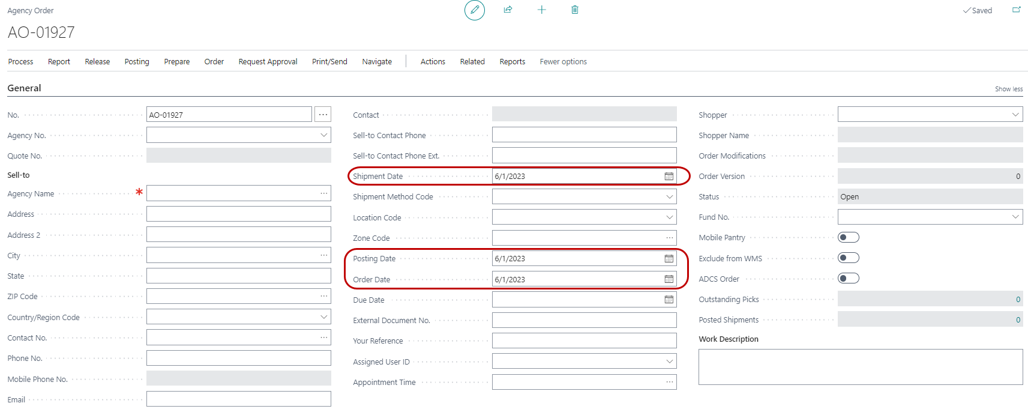This screenshot has height=415, width=1028.
Task: Click the share icon in header
Action: [x=508, y=10]
